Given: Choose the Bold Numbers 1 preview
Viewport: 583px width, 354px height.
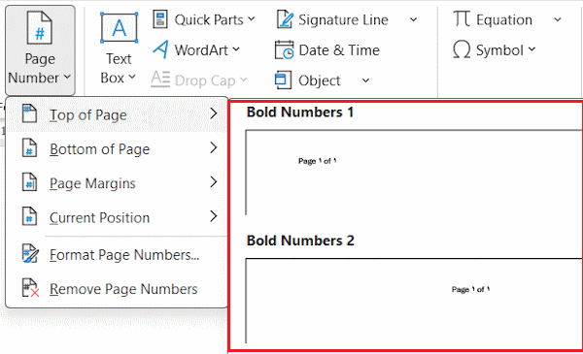Looking at the screenshot, I should click(414, 173).
